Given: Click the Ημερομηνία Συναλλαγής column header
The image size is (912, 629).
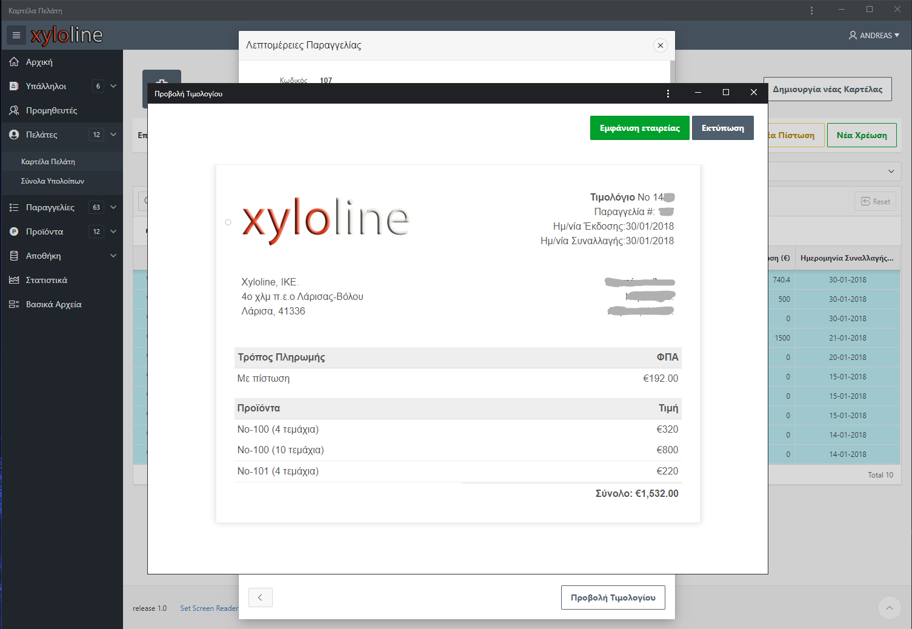Looking at the screenshot, I should (x=847, y=258).
